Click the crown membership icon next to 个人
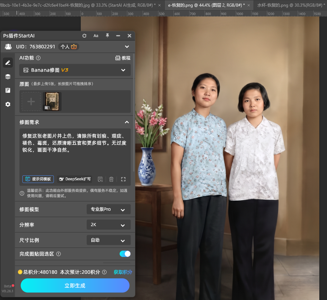The width and height of the screenshot is (327, 300). 74,47
